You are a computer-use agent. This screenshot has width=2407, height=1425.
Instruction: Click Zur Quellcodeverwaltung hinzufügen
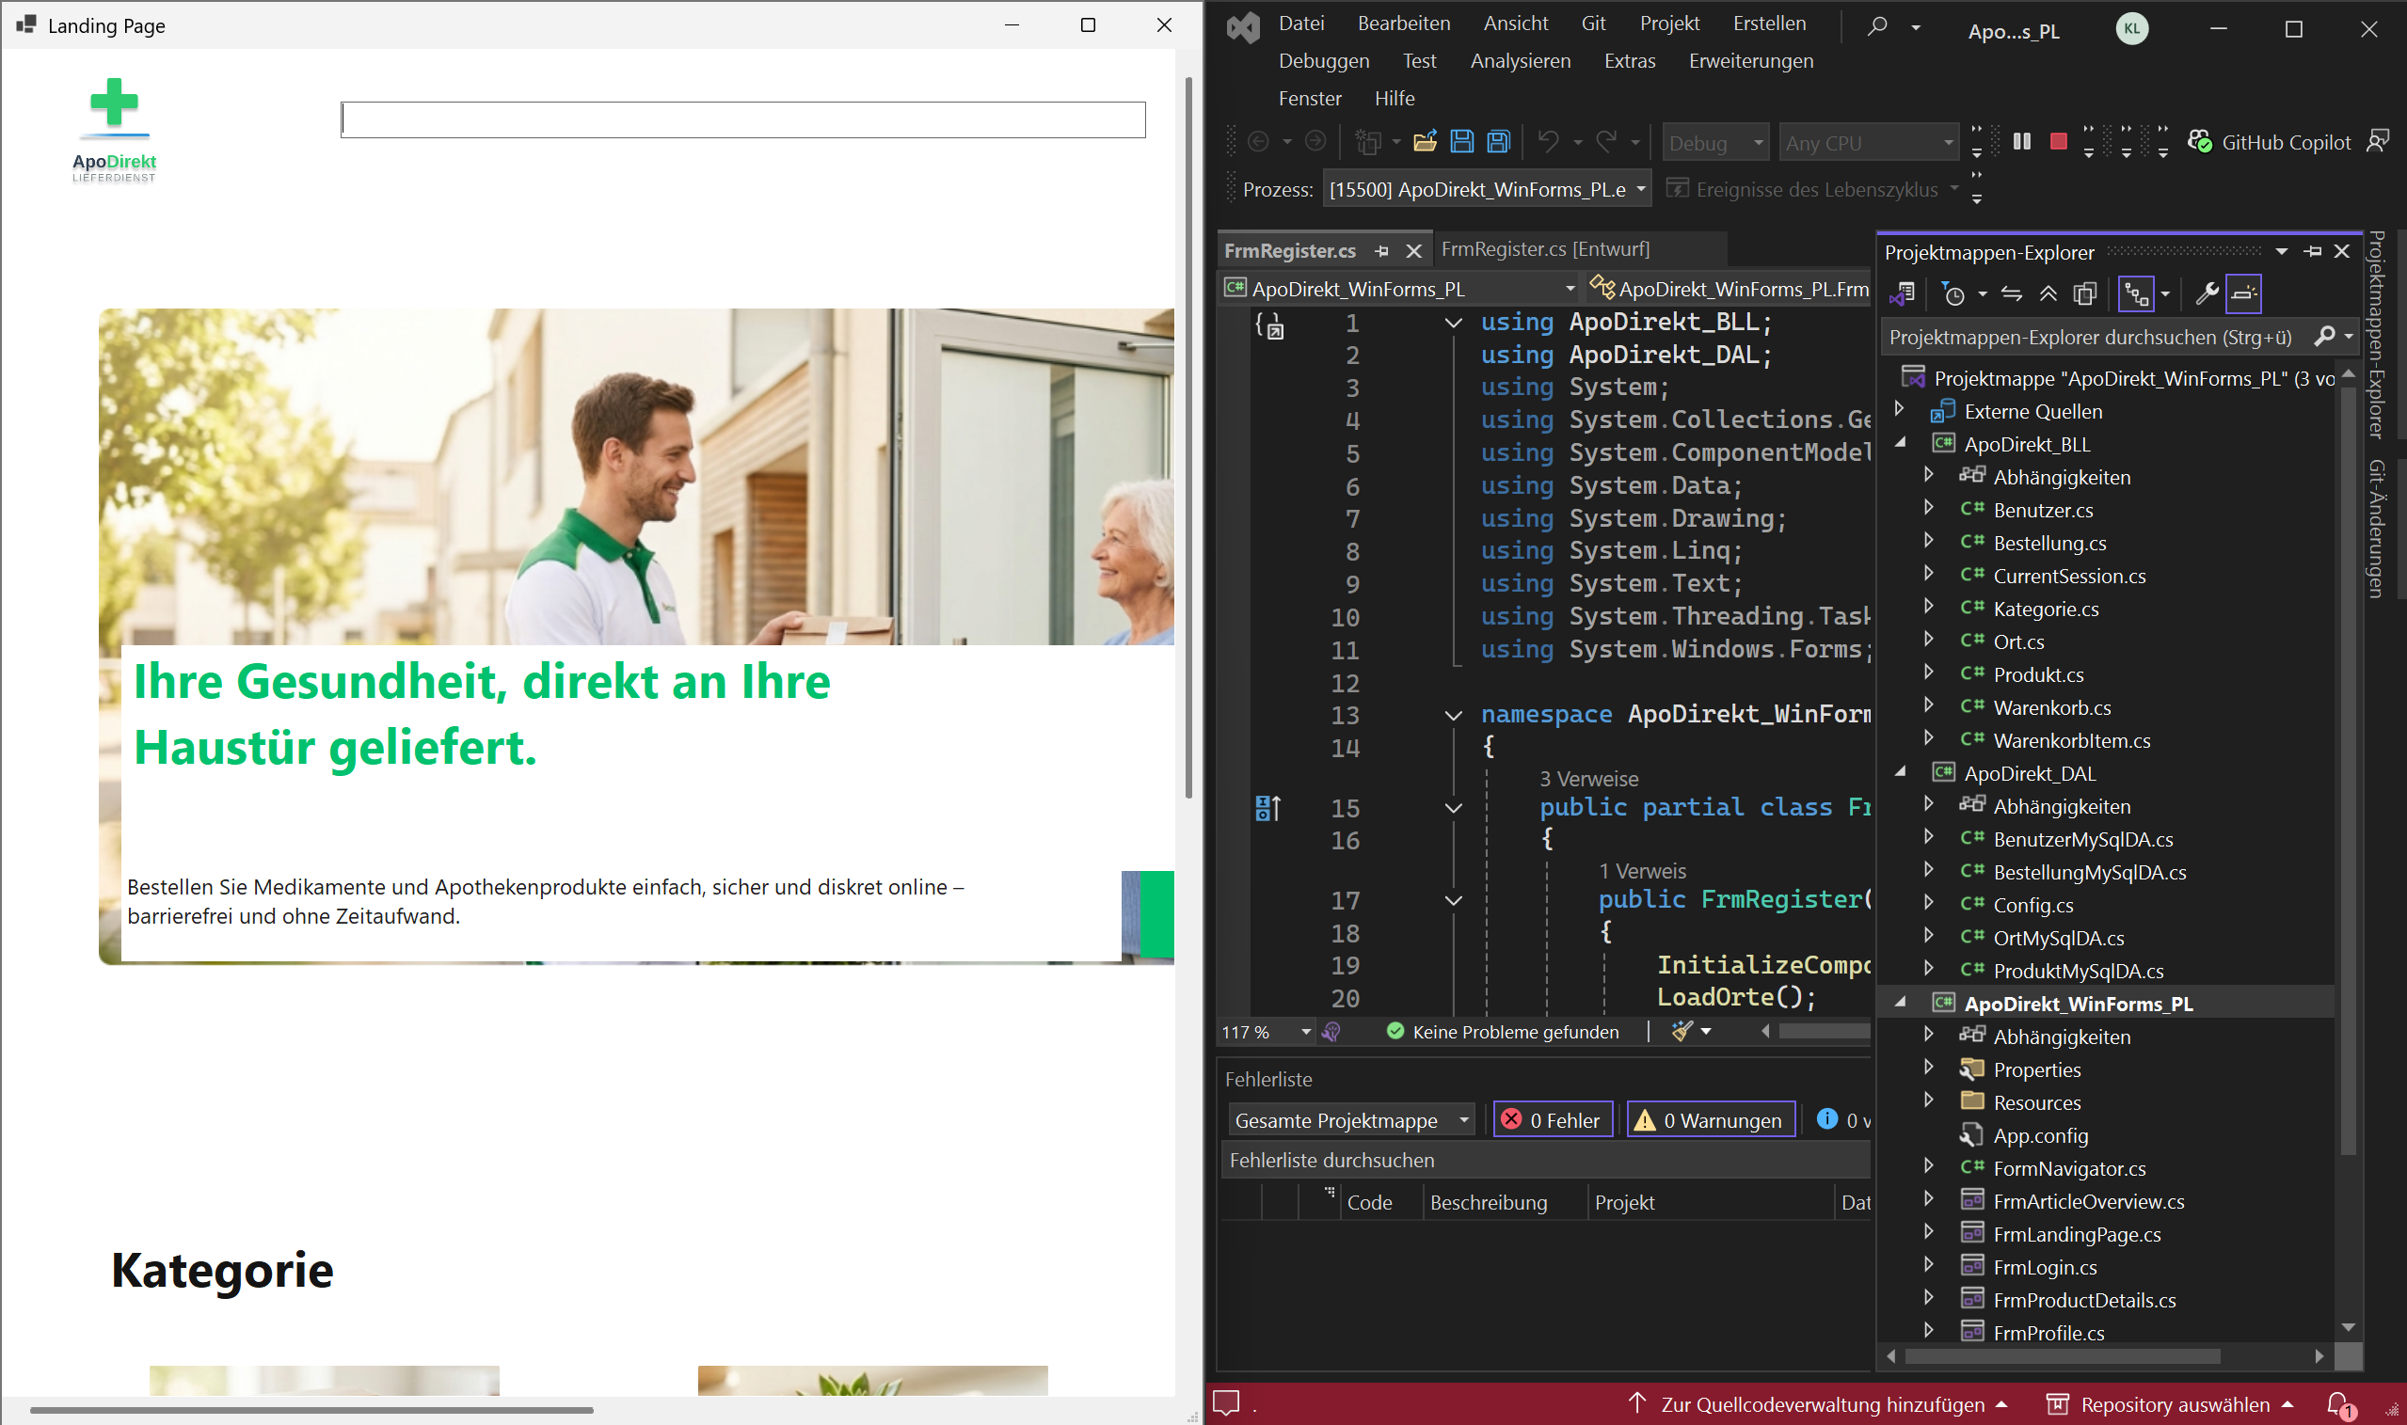coord(1817,1405)
